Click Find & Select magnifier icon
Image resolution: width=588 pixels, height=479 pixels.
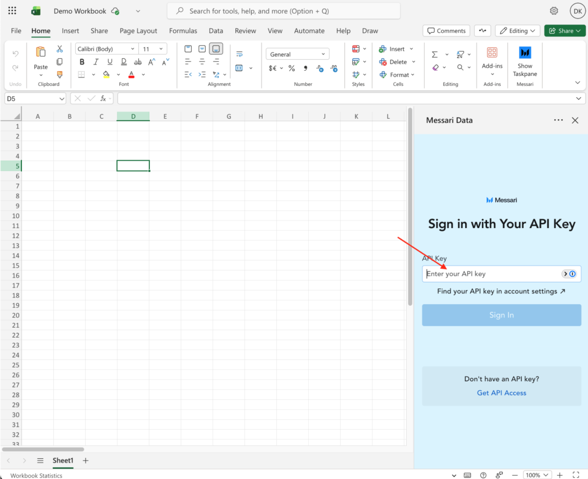pyautogui.click(x=460, y=67)
